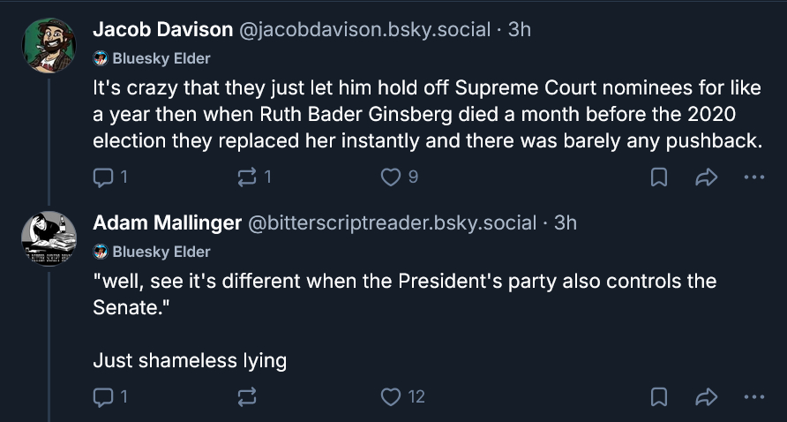Bookmark Jacob Davison's post

click(658, 177)
